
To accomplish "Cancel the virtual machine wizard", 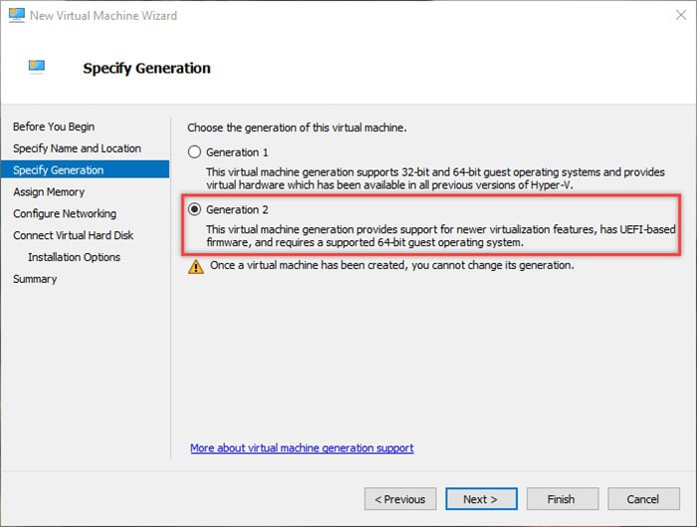I will point(642,499).
